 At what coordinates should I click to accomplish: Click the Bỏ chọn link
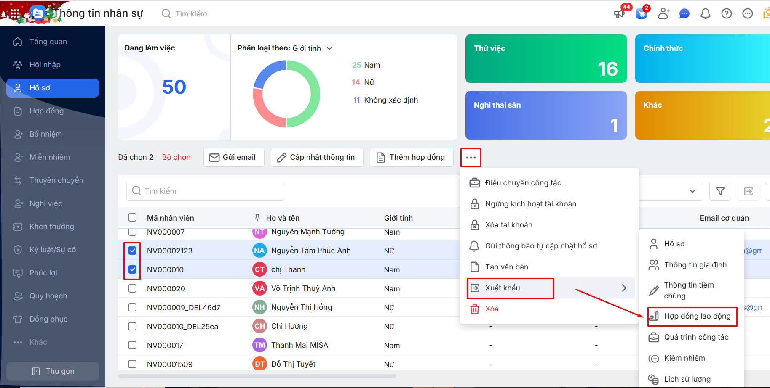pyautogui.click(x=176, y=157)
